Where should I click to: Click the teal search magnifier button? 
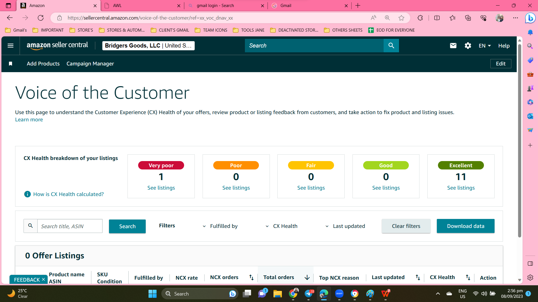point(391,46)
